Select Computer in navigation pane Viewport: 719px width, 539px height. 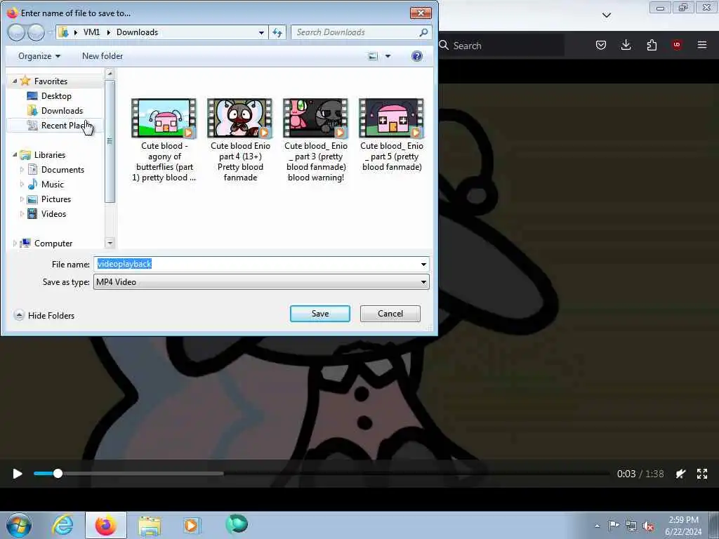pyautogui.click(x=53, y=244)
